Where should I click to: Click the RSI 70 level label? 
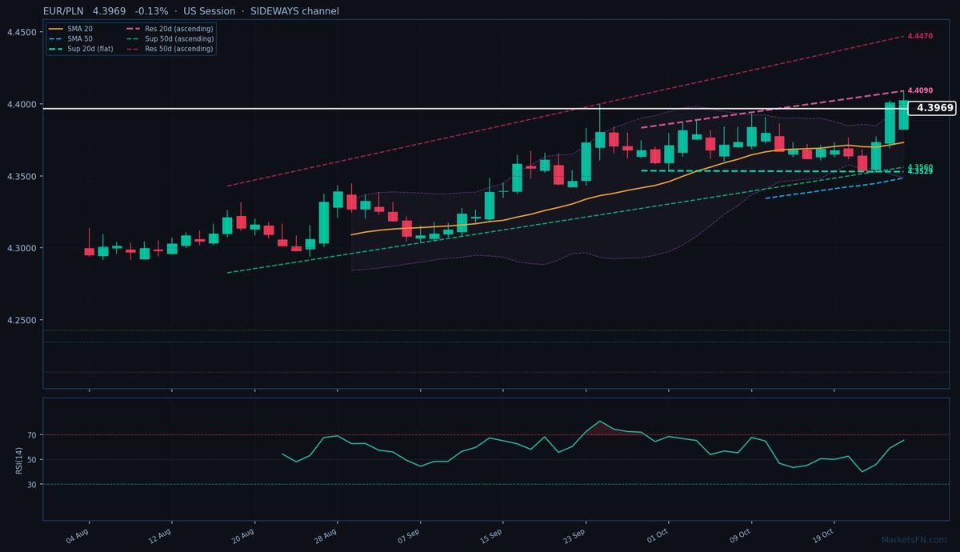(32, 435)
